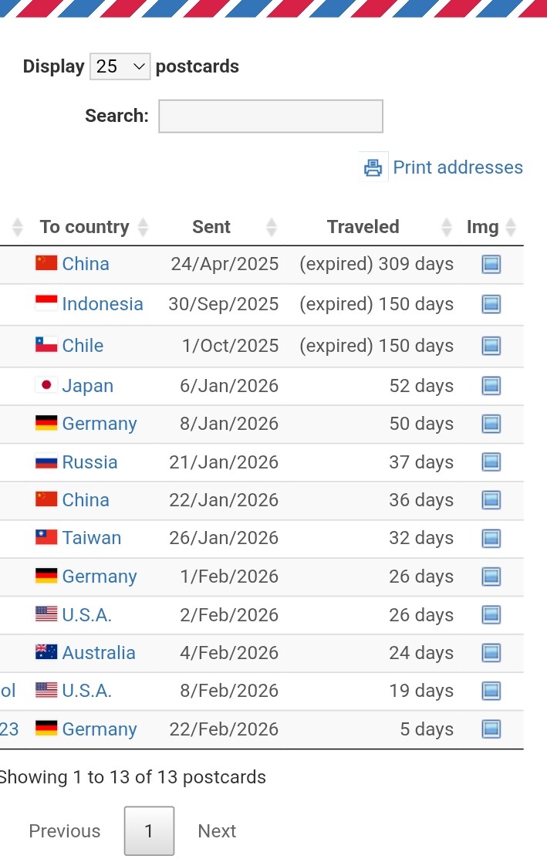The width and height of the screenshot is (547, 859).
Task: Click the Print addresses link
Action: click(458, 167)
